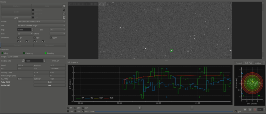Click the Total RMS value 1.48

pos(50,82)
